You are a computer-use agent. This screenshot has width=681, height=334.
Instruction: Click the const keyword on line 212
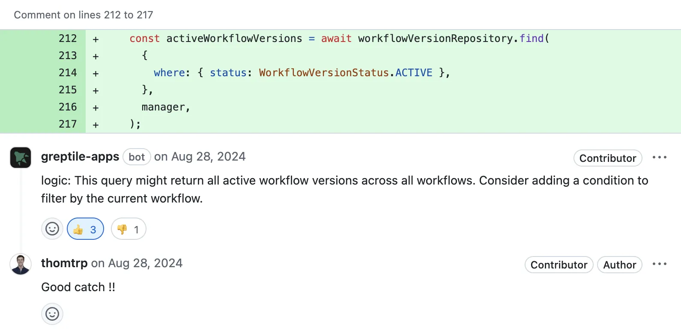(144, 39)
